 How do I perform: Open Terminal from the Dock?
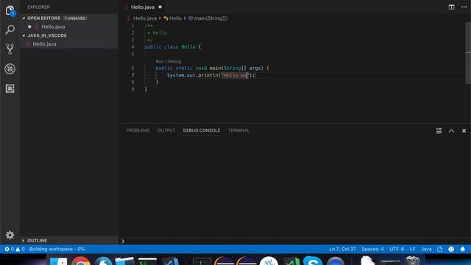pyautogui.click(x=147, y=261)
